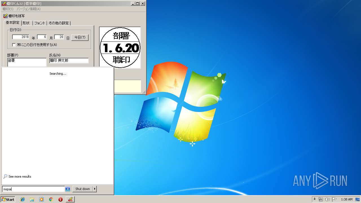Open Windows Media Player from taskbar
Screen dimensions: 361x203
coord(41,199)
